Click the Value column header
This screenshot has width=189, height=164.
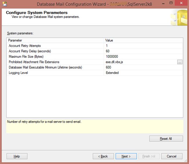143,40
